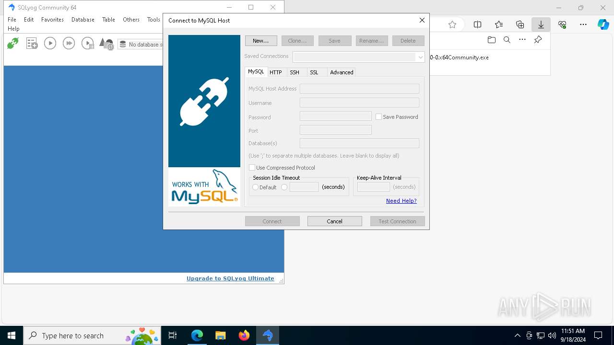The height and width of the screenshot is (345, 614).
Task: Click the Cancel button in dialog
Action: pyautogui.click(x=335, y=221)
